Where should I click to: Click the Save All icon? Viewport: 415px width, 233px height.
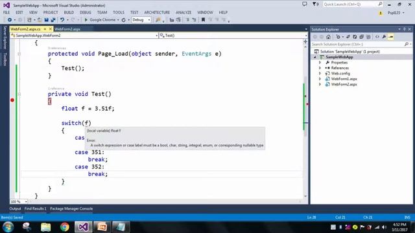point(53,20)
